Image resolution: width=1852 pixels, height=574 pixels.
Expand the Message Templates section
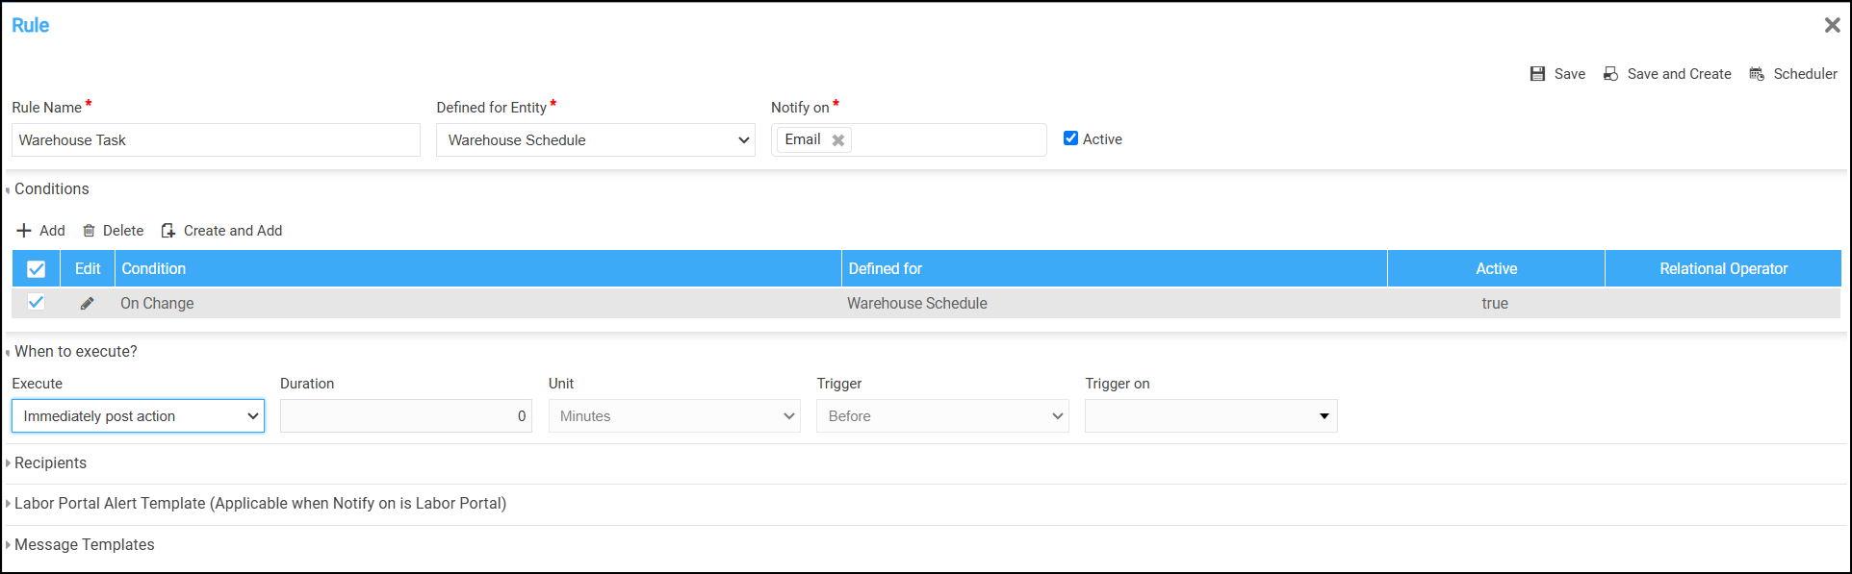(x=84, y=545)
